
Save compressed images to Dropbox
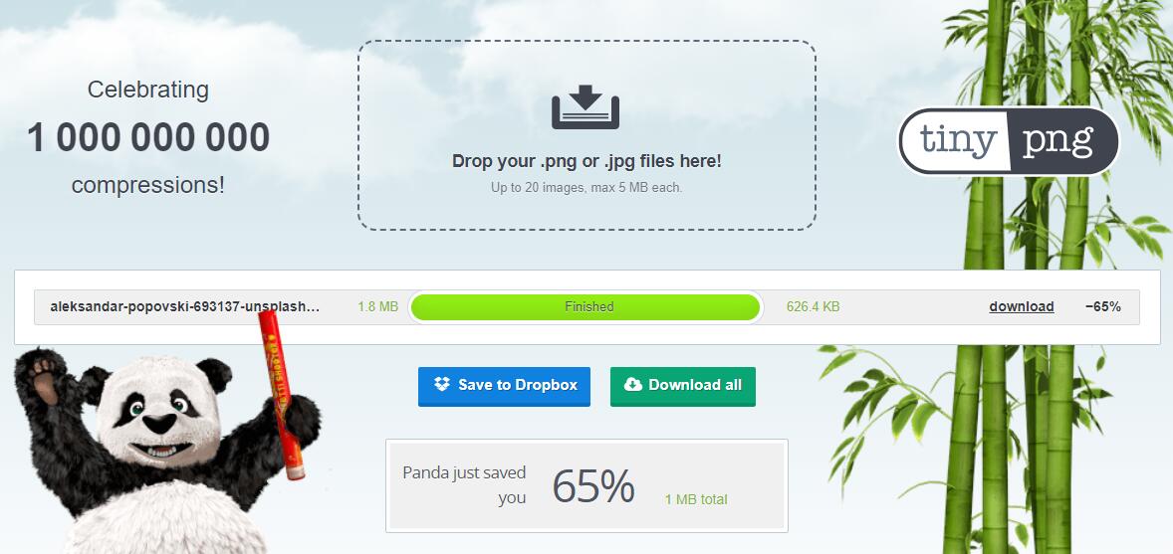point(504,386)
